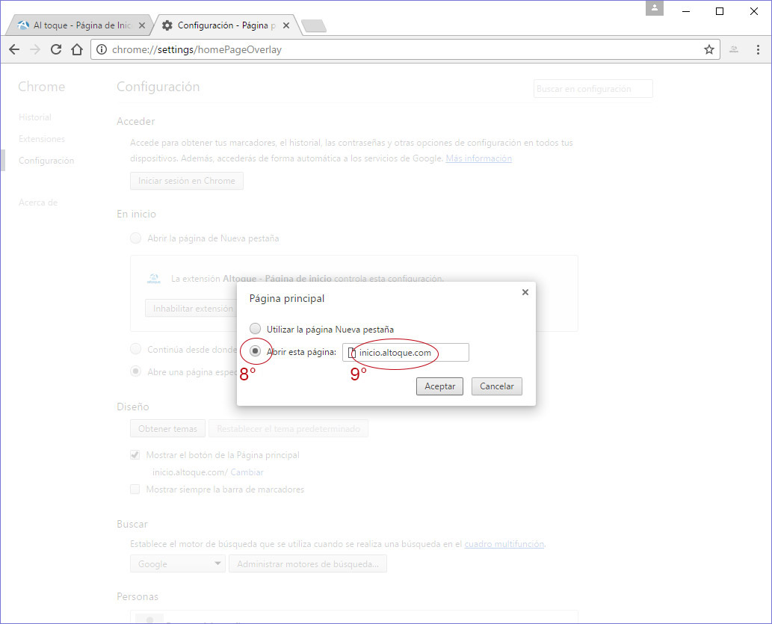Open the Chrome profile avatar button
This screenshot has height=624, width=772.
[655, 8]
